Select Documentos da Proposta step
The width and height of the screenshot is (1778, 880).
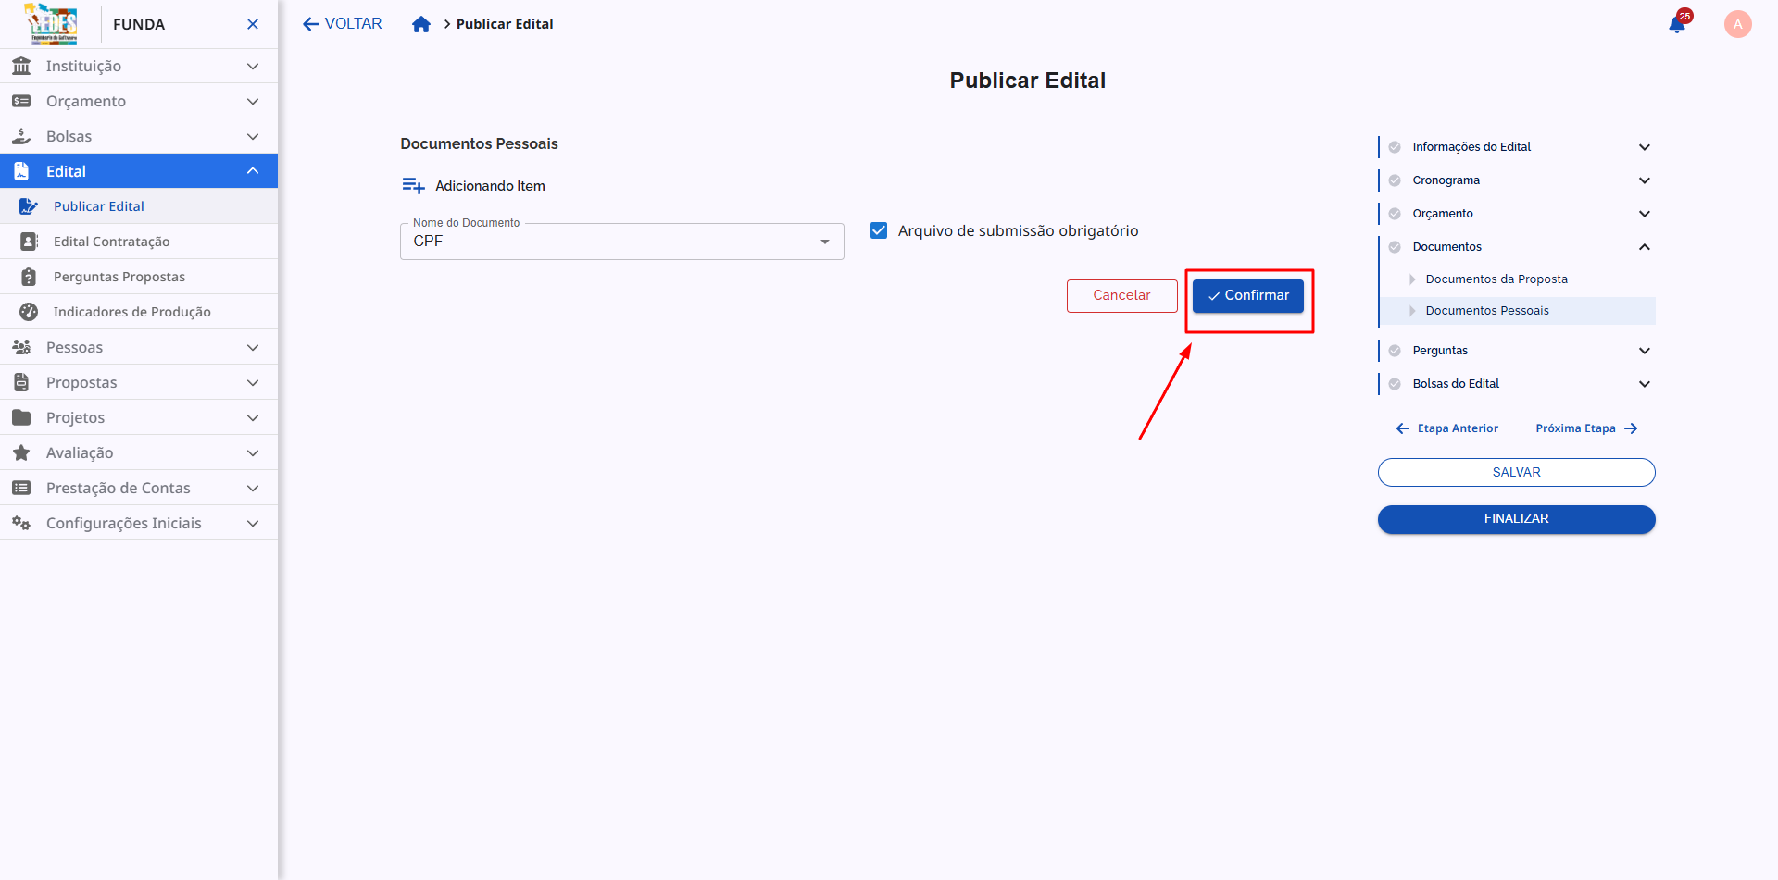point(1496,279)
